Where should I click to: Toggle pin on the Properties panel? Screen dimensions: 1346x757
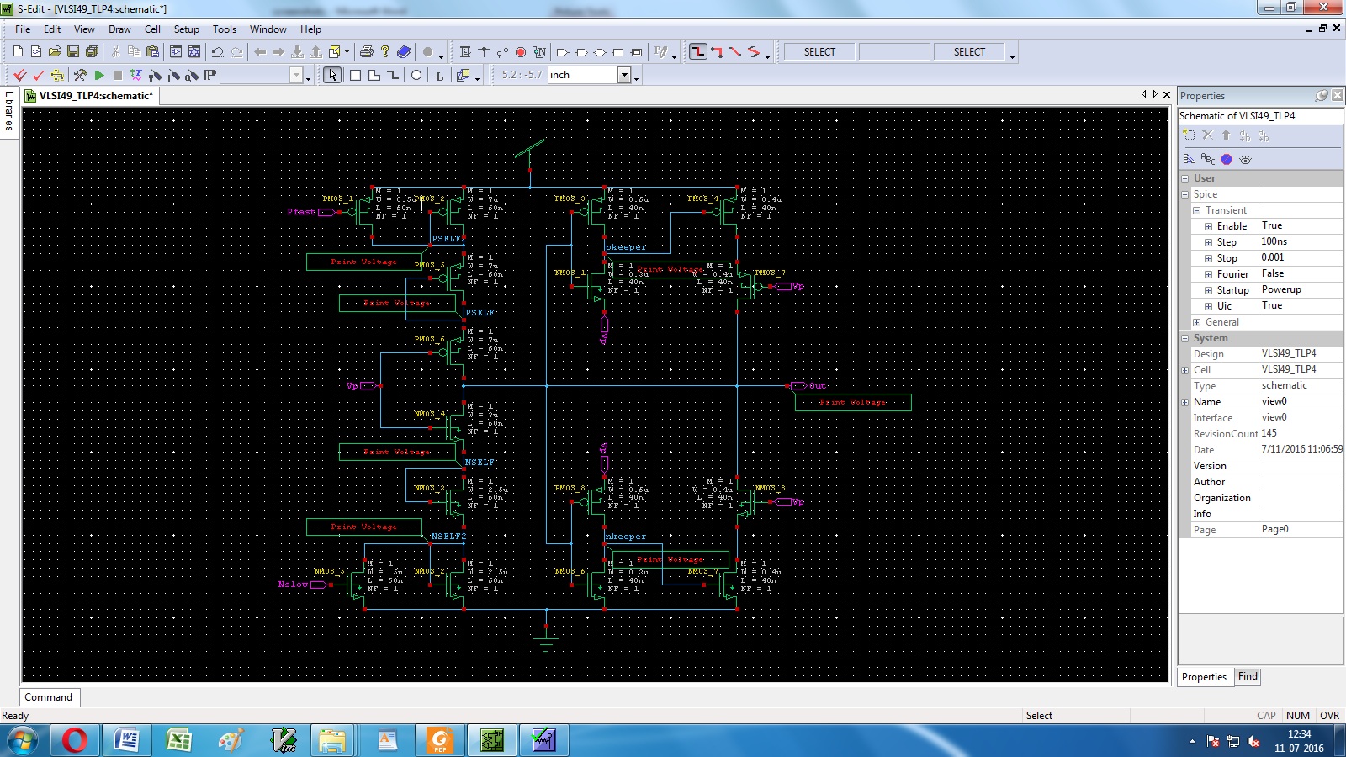point(1322,95)
